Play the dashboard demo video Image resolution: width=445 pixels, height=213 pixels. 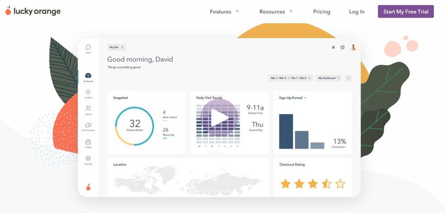pyautogui.click(x=219, y=117)
